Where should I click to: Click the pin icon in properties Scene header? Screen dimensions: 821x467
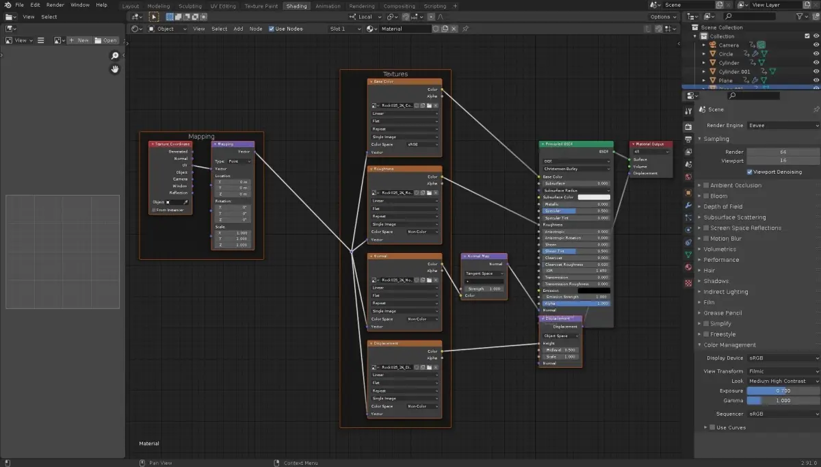[x=816, y=109]
